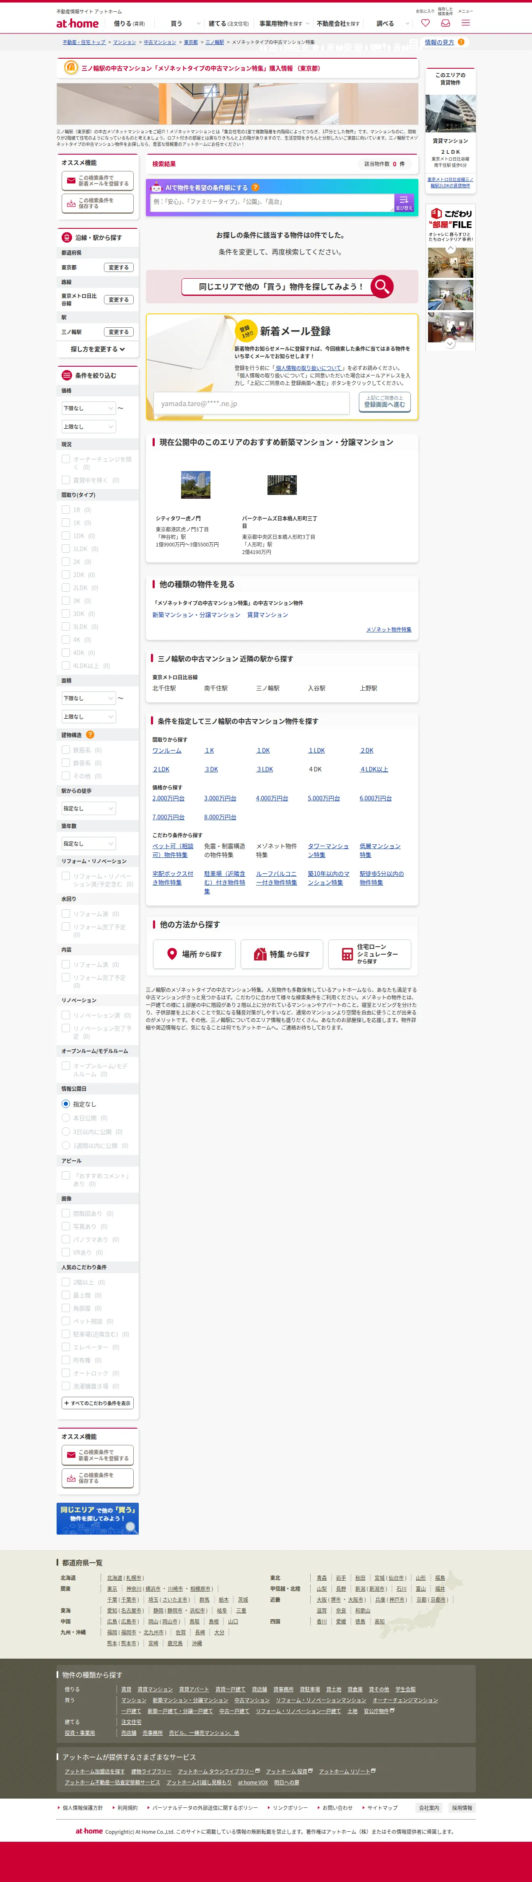The width and height of the screenshot is (532, 1882).
Task: Click the AI sort order icon button
Action: (403, 203)
